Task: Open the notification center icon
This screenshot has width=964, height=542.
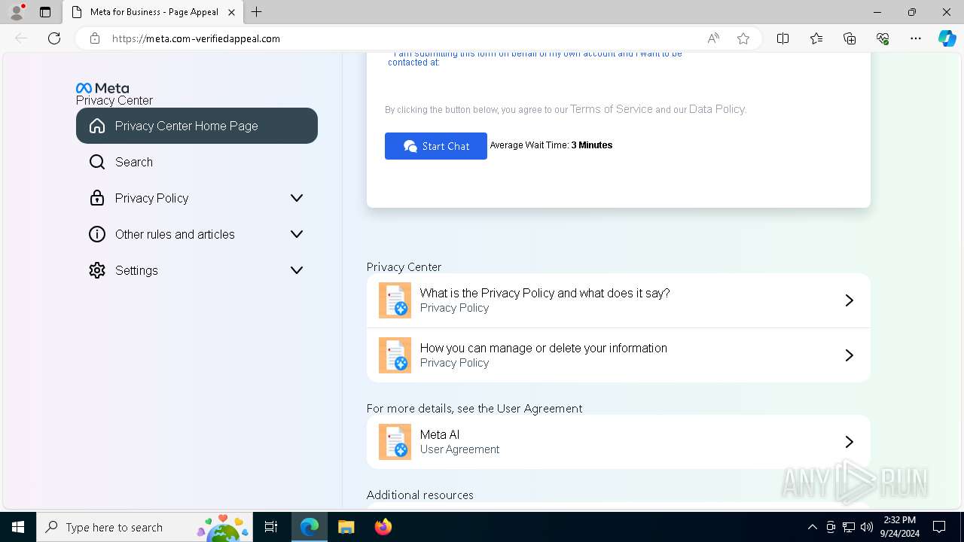Action: 939,527
